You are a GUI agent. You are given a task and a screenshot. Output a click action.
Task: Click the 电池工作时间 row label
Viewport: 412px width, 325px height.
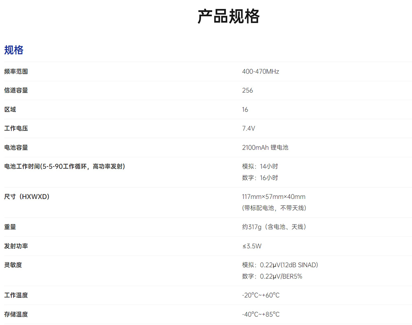(x=64, y=166)
